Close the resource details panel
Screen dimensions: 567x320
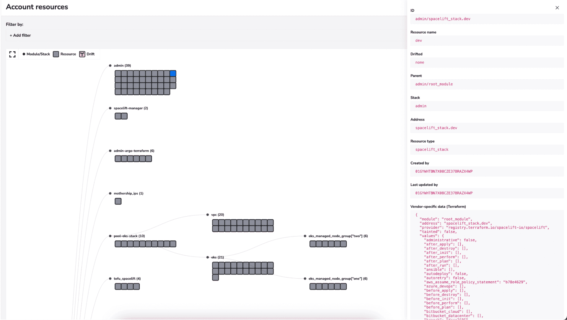pos(557,8)
